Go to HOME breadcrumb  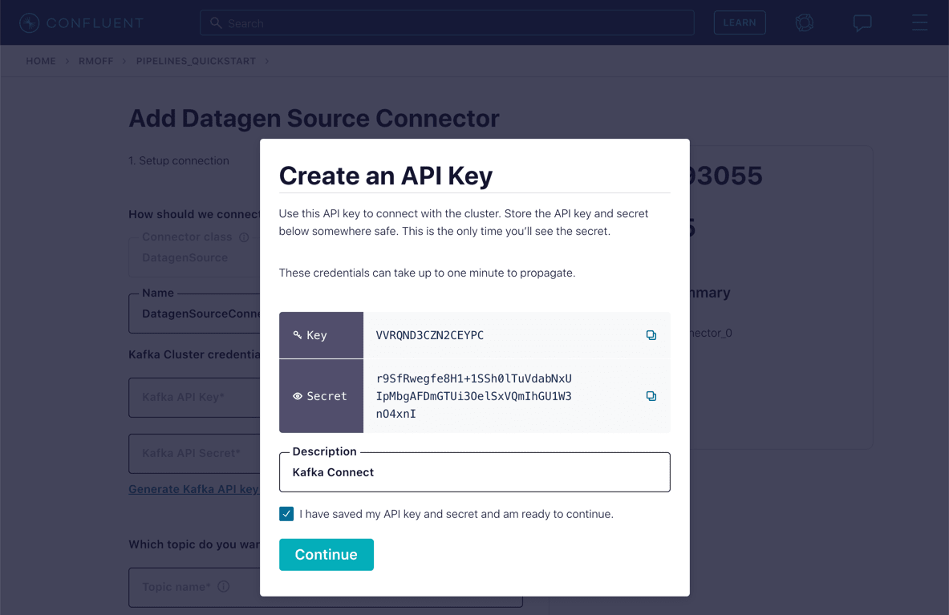41,61
